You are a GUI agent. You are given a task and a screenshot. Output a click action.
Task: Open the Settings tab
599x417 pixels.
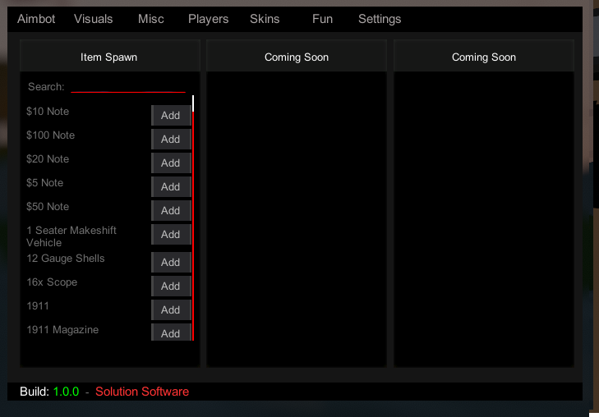click(x=380, y=19)
